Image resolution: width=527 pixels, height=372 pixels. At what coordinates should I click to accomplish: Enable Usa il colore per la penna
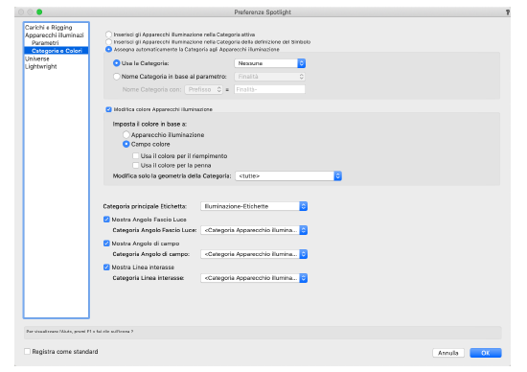136,166
